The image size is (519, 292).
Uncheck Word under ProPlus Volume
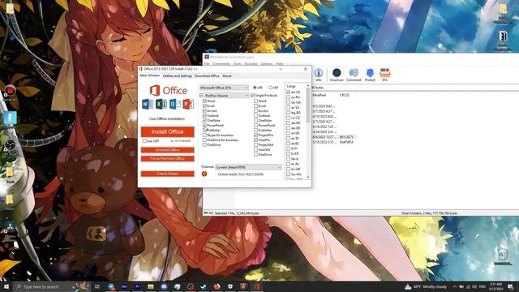[204, 101]
